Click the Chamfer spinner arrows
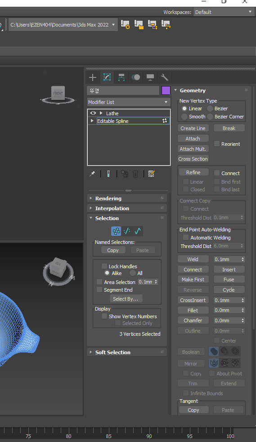The width and height of the screenshot is (256, 442). coord(243,320)
